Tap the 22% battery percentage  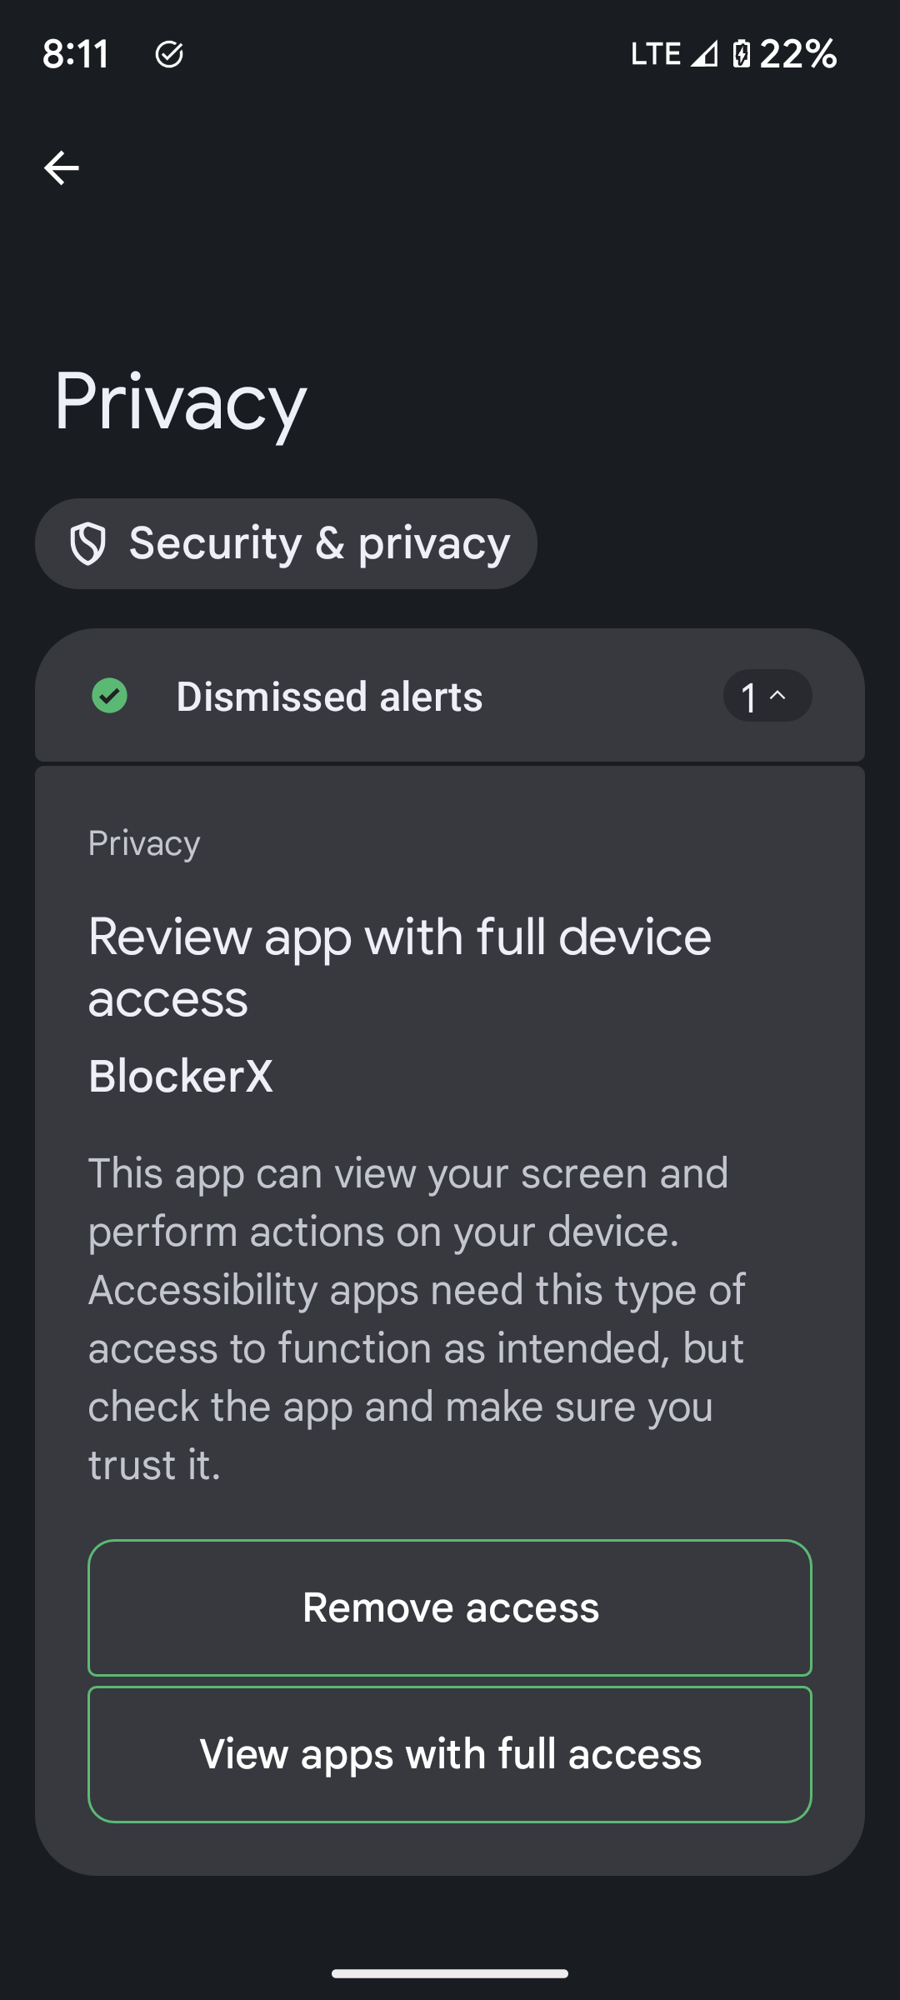[797, 54]
